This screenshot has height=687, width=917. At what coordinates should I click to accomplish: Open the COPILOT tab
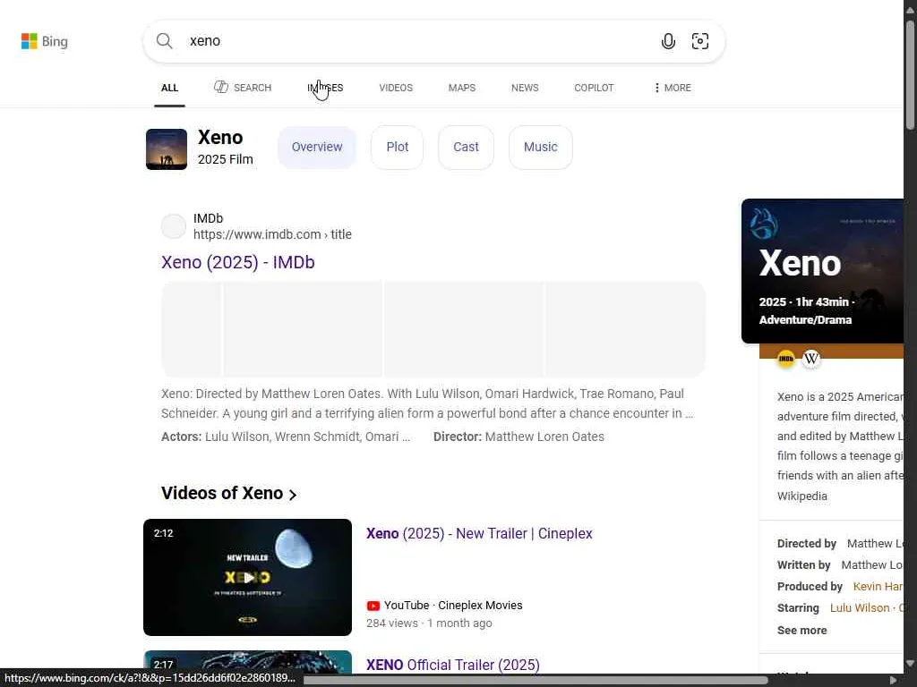click(x=595, y=88)
